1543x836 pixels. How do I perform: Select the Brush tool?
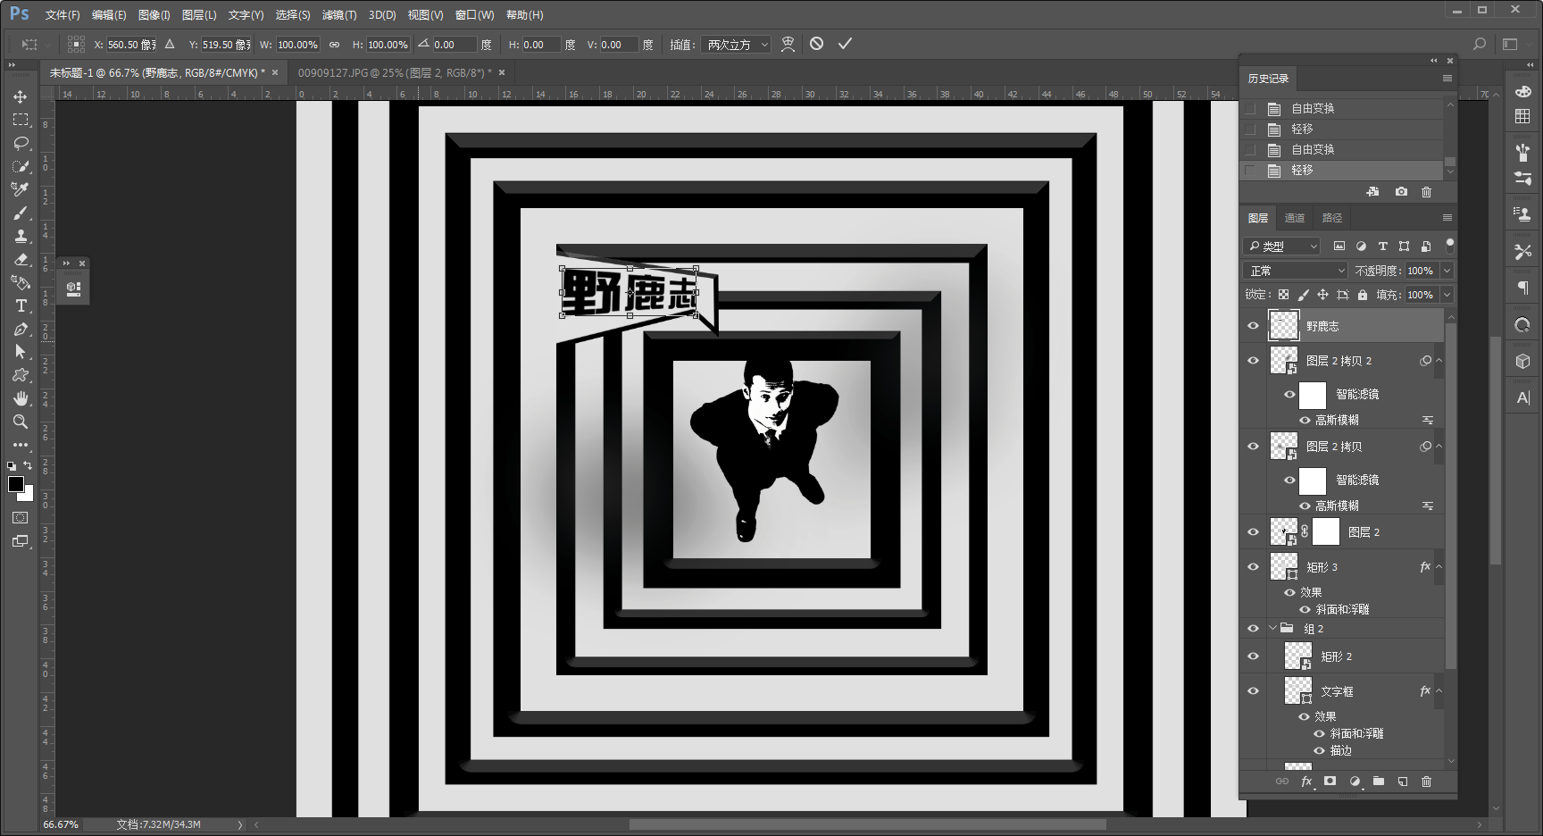tap(21, 213)
